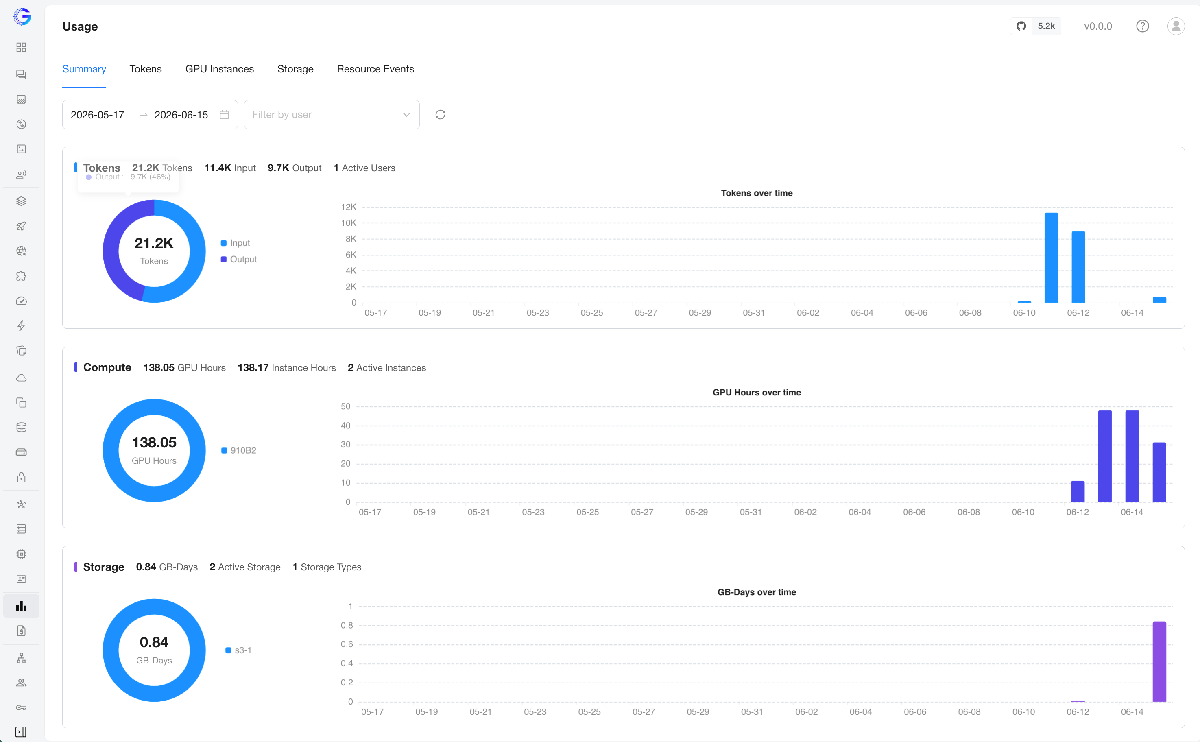1200x742 pixels.
Task: Open the padlock icon in sidebar
Action: pyautogui.click(x=21, y=477)
